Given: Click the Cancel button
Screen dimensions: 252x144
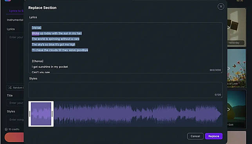Looking at the screenshot, I should coord(195,136).
